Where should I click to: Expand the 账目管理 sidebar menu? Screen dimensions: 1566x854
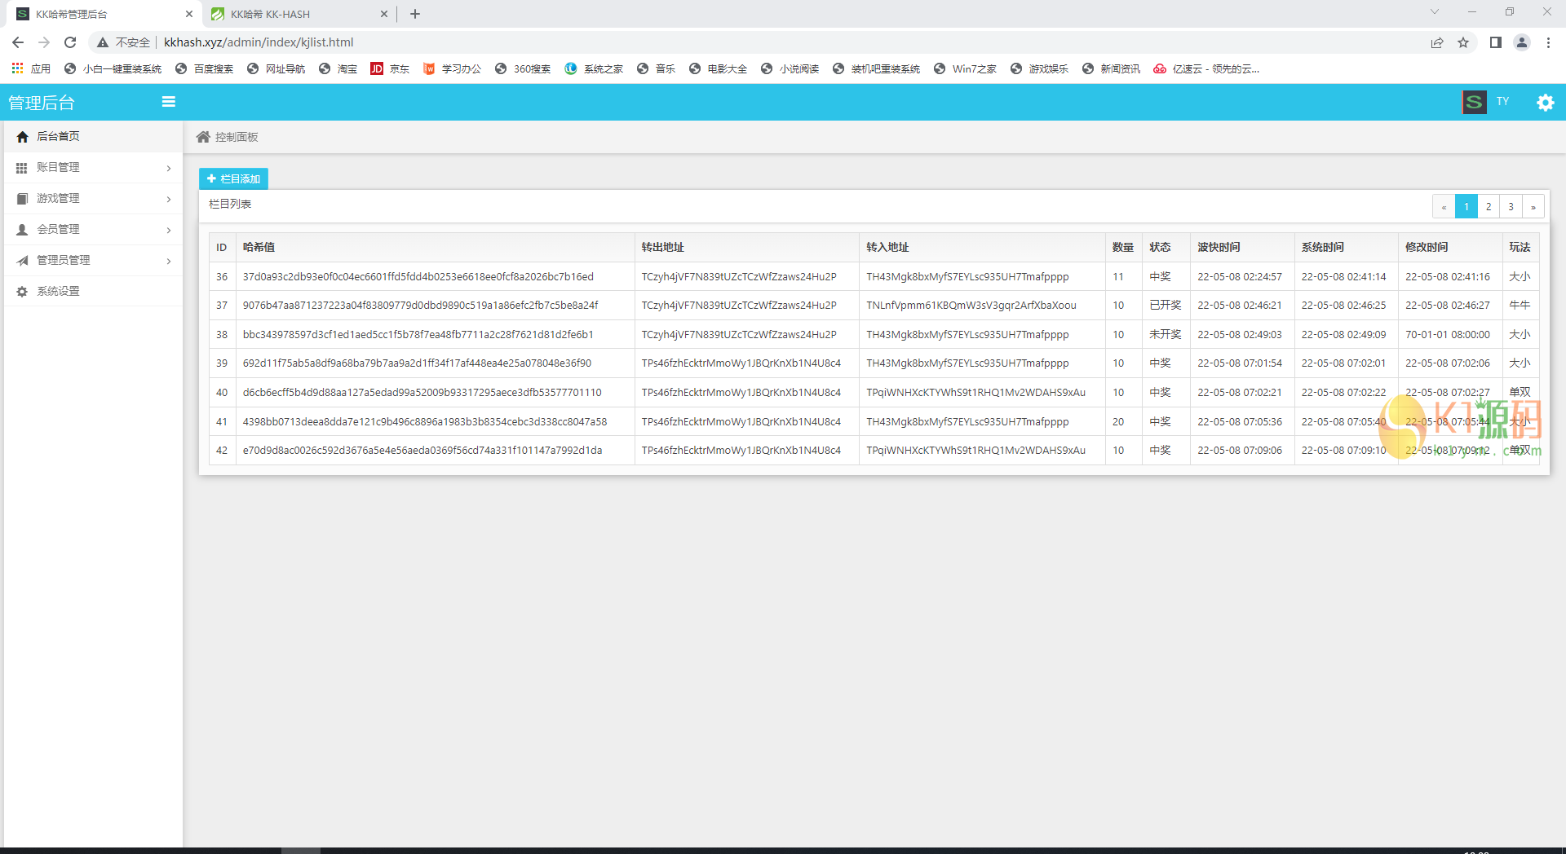91,168
